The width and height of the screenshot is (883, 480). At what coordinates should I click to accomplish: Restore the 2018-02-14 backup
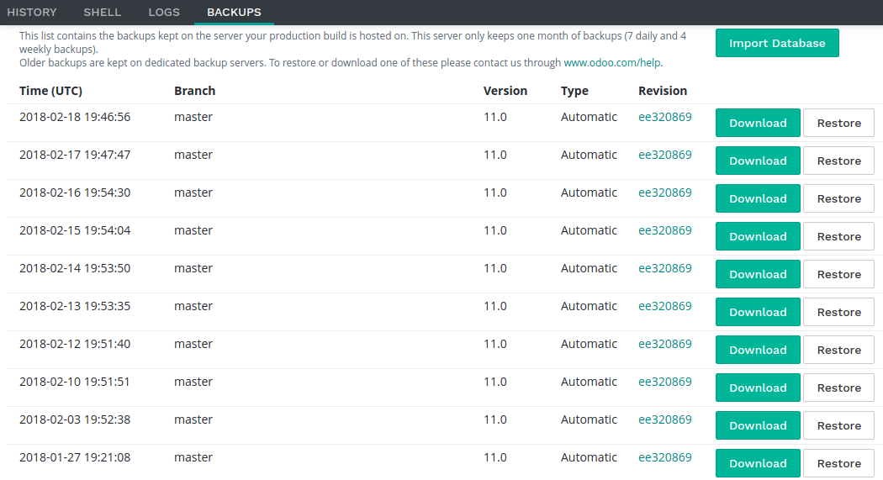[x=838, y=273]
